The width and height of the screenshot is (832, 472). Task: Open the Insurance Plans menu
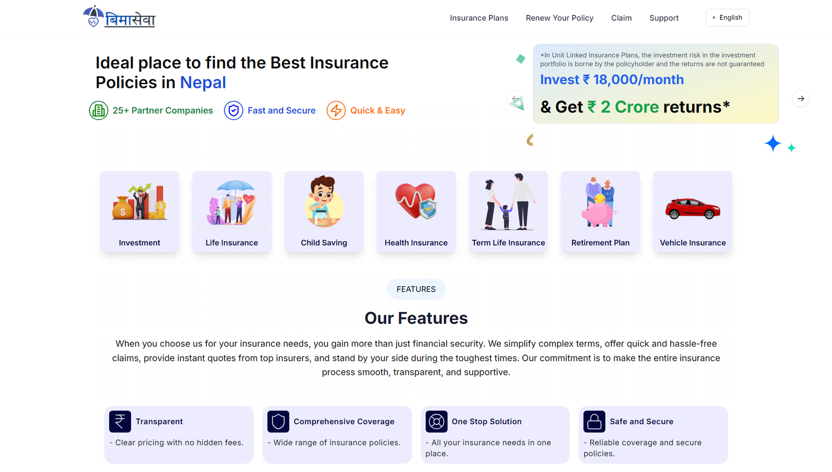pyautogui.click(x=479, y=18)
